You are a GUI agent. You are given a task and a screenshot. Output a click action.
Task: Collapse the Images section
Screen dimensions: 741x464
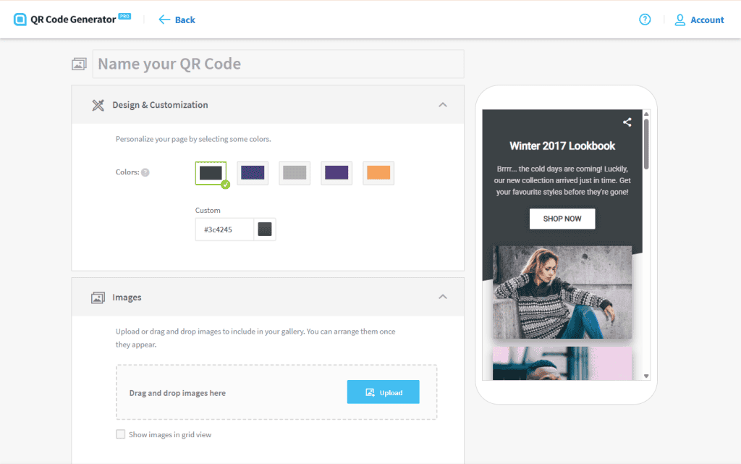tap(442, 297)
